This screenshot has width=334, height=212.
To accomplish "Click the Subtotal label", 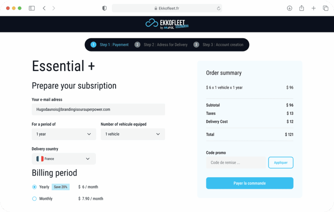I will point(213,105).
